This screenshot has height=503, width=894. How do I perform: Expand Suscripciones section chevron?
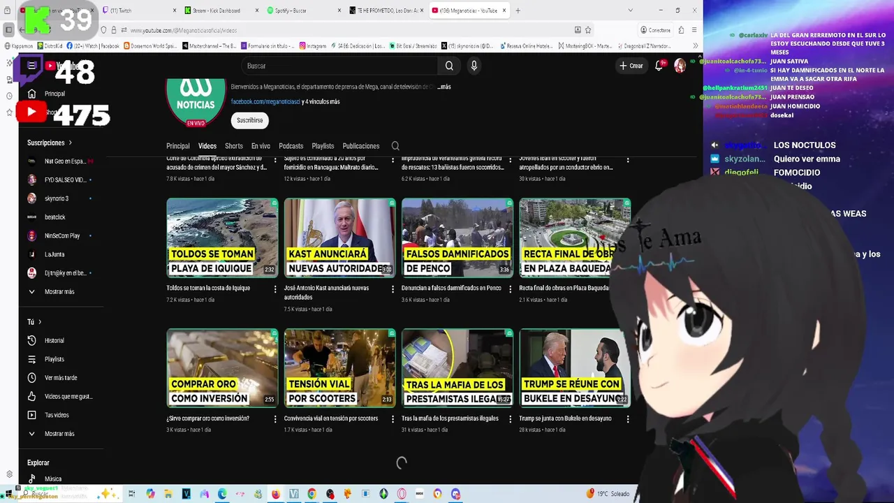pyautogui.click(x=71, y=143)
